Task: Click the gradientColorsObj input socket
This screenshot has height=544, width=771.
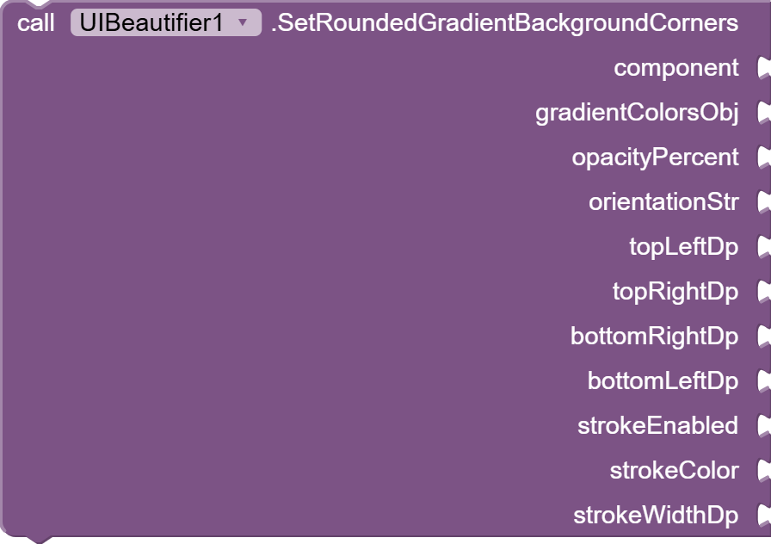Action: coord(762,113)
